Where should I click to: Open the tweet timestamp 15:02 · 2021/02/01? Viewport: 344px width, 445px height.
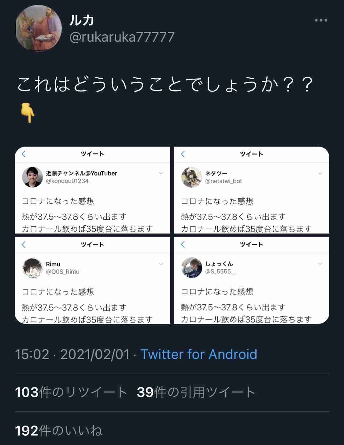pos(72,354)
